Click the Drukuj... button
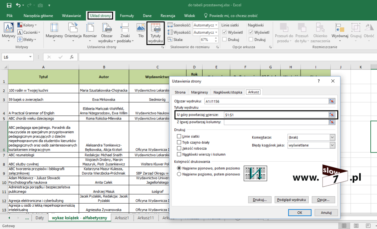This screenshot has height=229, width=377. [260, 200]
